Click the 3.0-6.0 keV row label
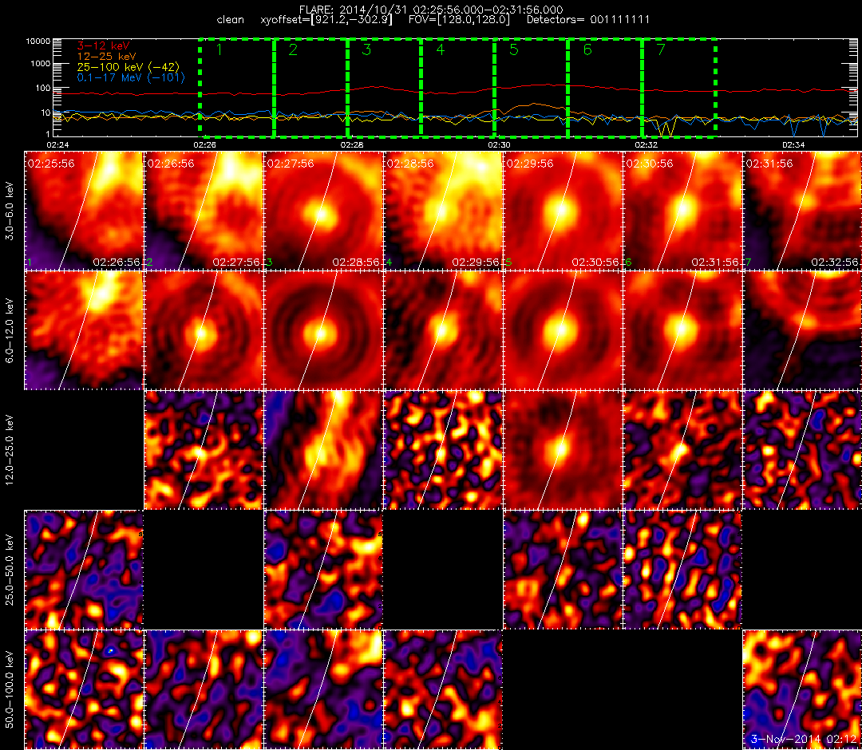The image size is (862, 750). point(10,211)
